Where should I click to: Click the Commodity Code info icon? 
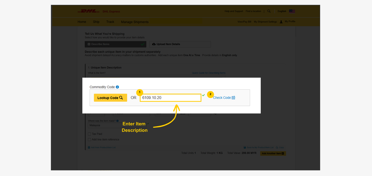117,87
